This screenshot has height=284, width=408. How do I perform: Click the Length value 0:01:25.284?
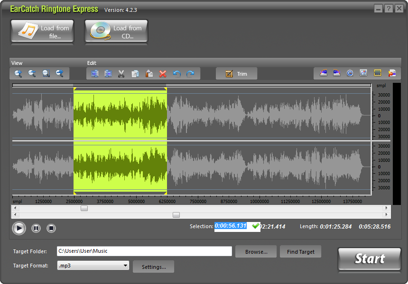[336, 227]
